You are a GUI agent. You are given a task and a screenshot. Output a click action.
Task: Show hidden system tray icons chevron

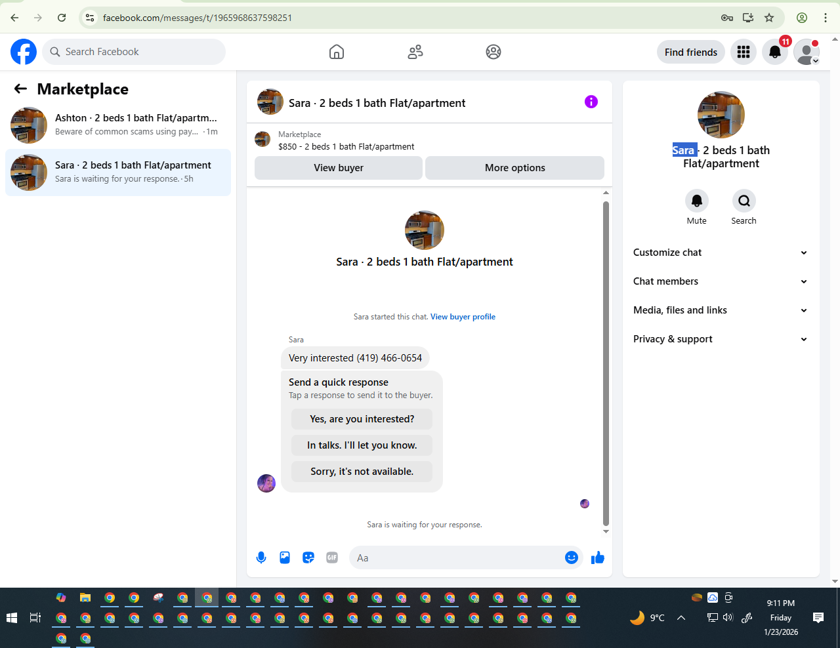click(681, 618)
